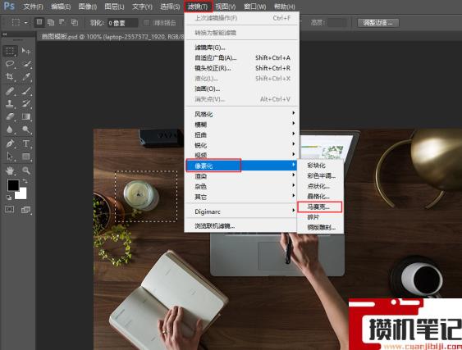462x350 pixels.
Task: Select the Gradient tool
Action: 26,116
